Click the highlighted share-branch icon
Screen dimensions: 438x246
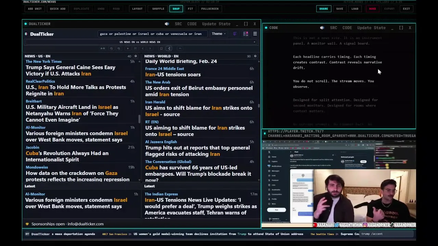click(x=169, y=49)
